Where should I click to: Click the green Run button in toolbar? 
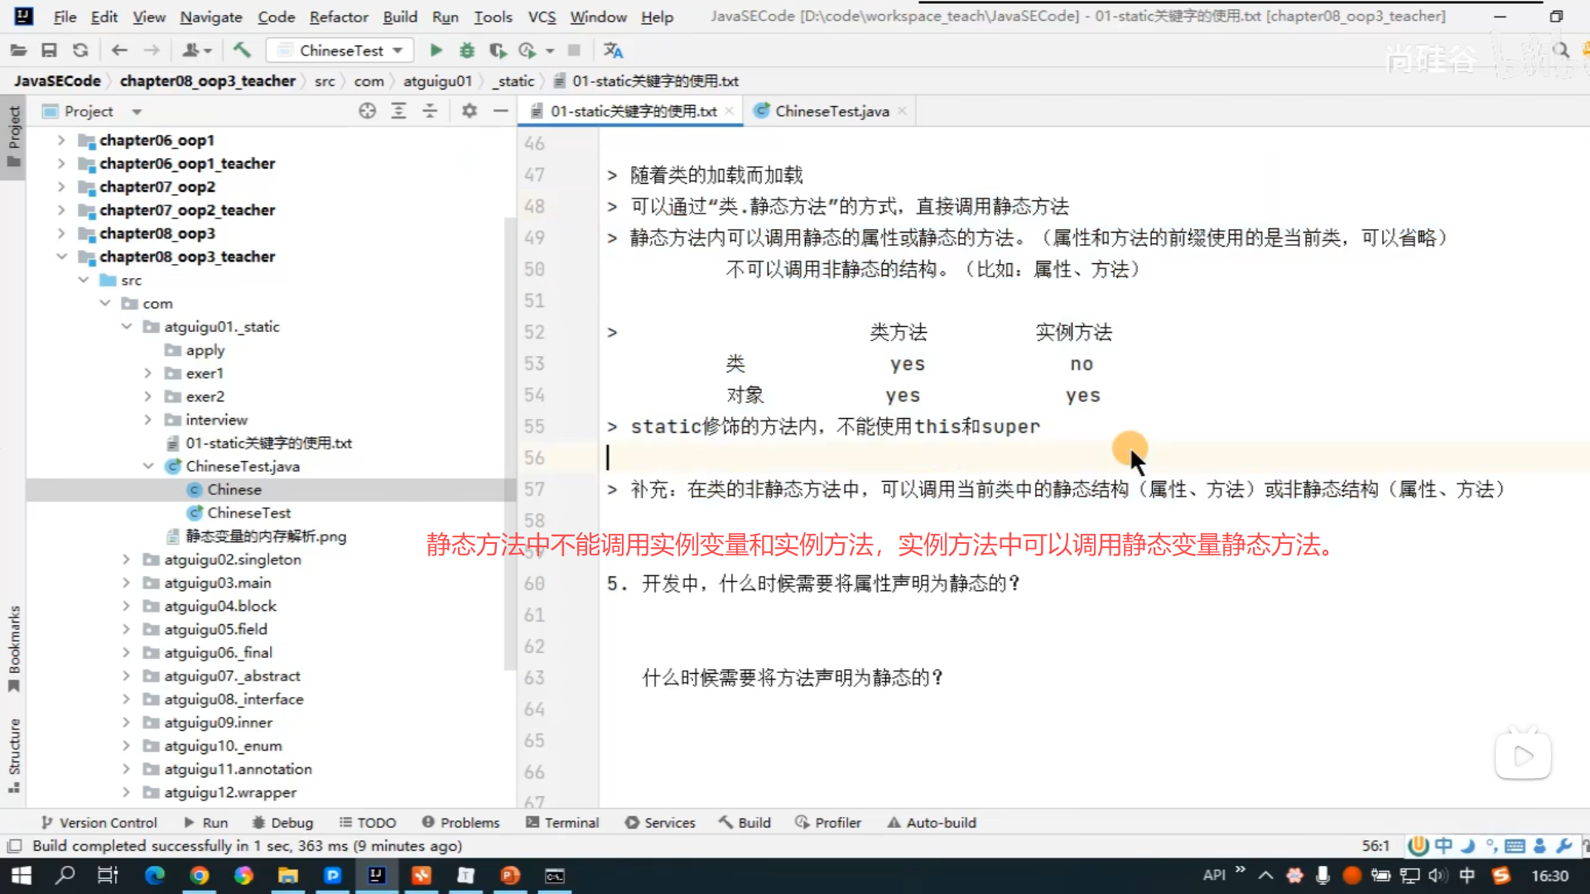(436, 50)
